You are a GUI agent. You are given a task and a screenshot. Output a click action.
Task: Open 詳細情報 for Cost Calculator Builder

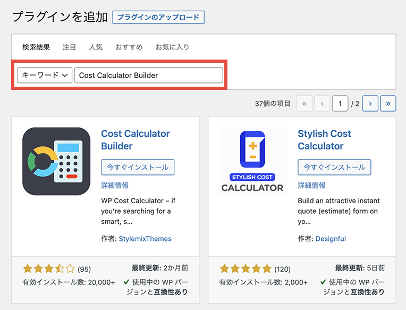point(115,186)
